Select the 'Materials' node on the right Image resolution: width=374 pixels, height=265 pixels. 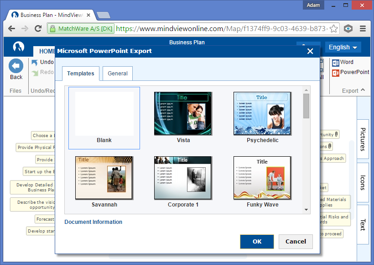click(x=335, y=202)
